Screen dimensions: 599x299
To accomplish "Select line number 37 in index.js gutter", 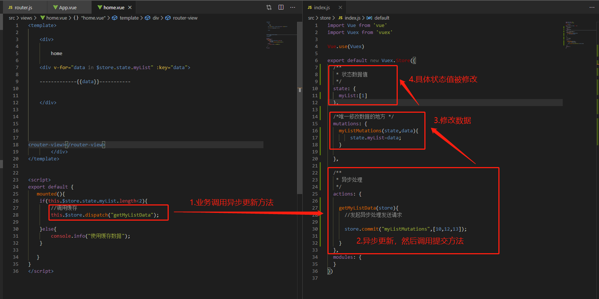I will pos(315,278).
